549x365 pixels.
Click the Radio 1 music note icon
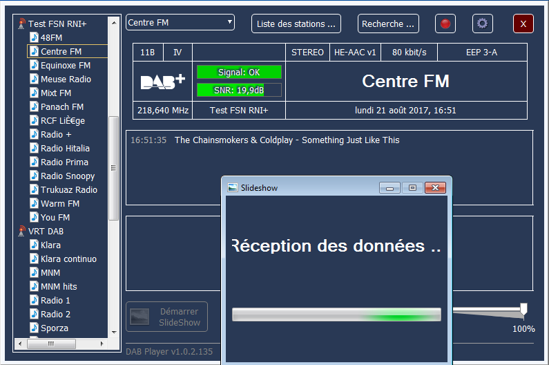(34, 301)
